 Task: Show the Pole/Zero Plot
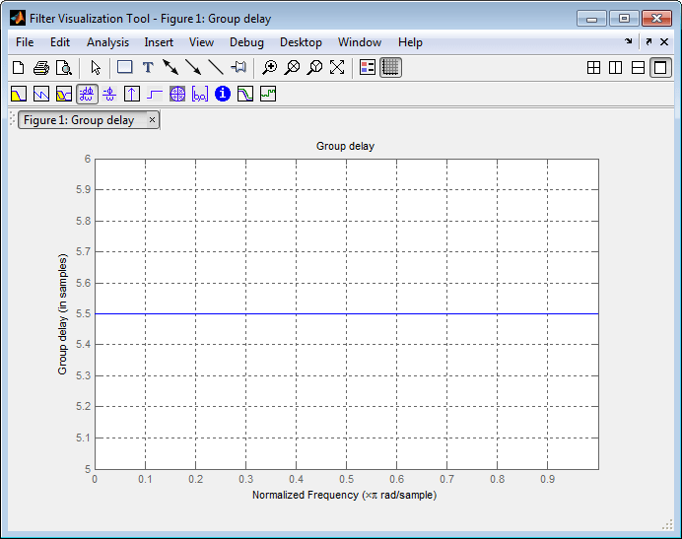click(x=177, y=94)
